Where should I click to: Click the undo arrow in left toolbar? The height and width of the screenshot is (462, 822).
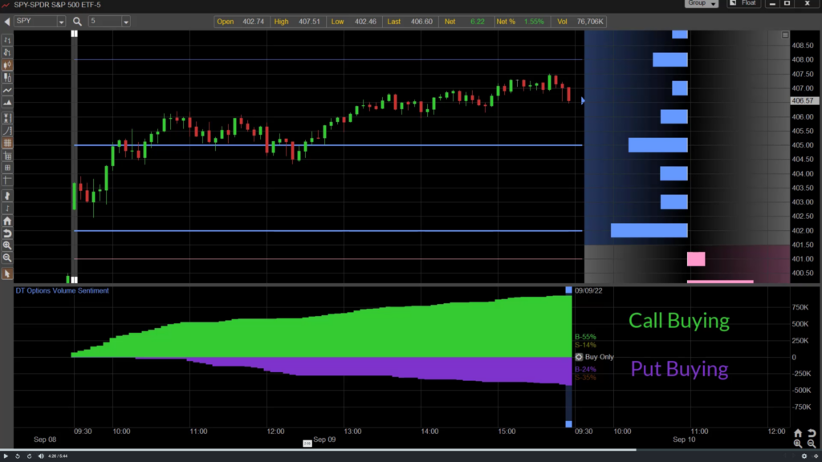7,233
